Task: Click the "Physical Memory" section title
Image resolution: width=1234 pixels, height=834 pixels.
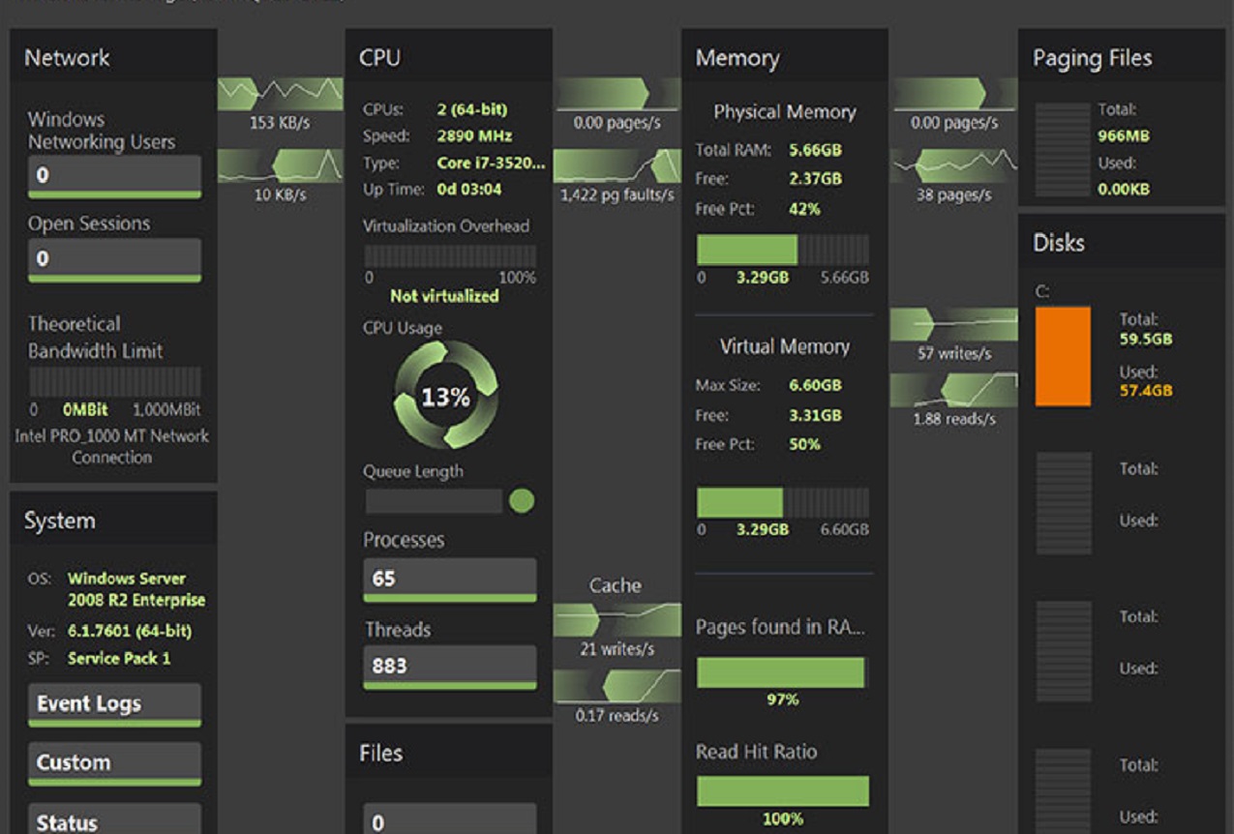Action: click(x=785, y=112)
